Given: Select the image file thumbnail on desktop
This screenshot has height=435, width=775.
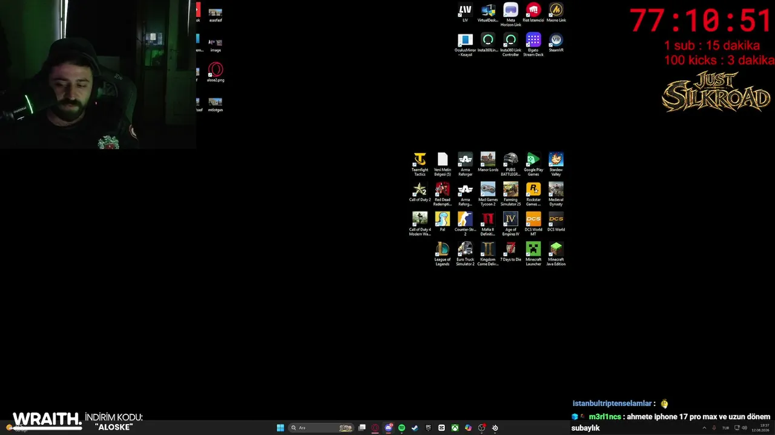Looking at the screenshot, I should [x=216, y=45].
